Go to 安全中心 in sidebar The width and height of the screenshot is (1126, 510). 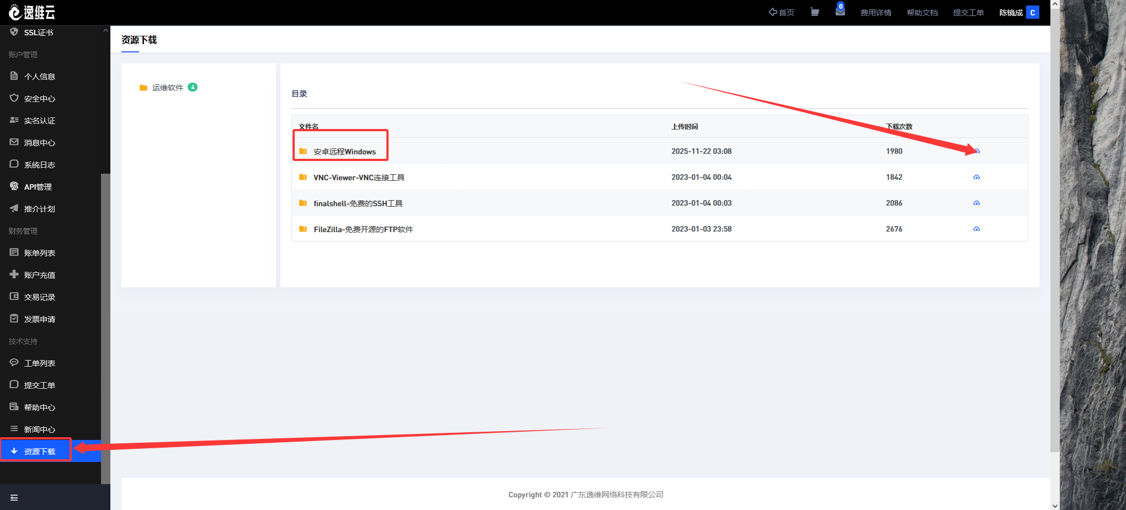pyautogui.click(x=39, y=99)
